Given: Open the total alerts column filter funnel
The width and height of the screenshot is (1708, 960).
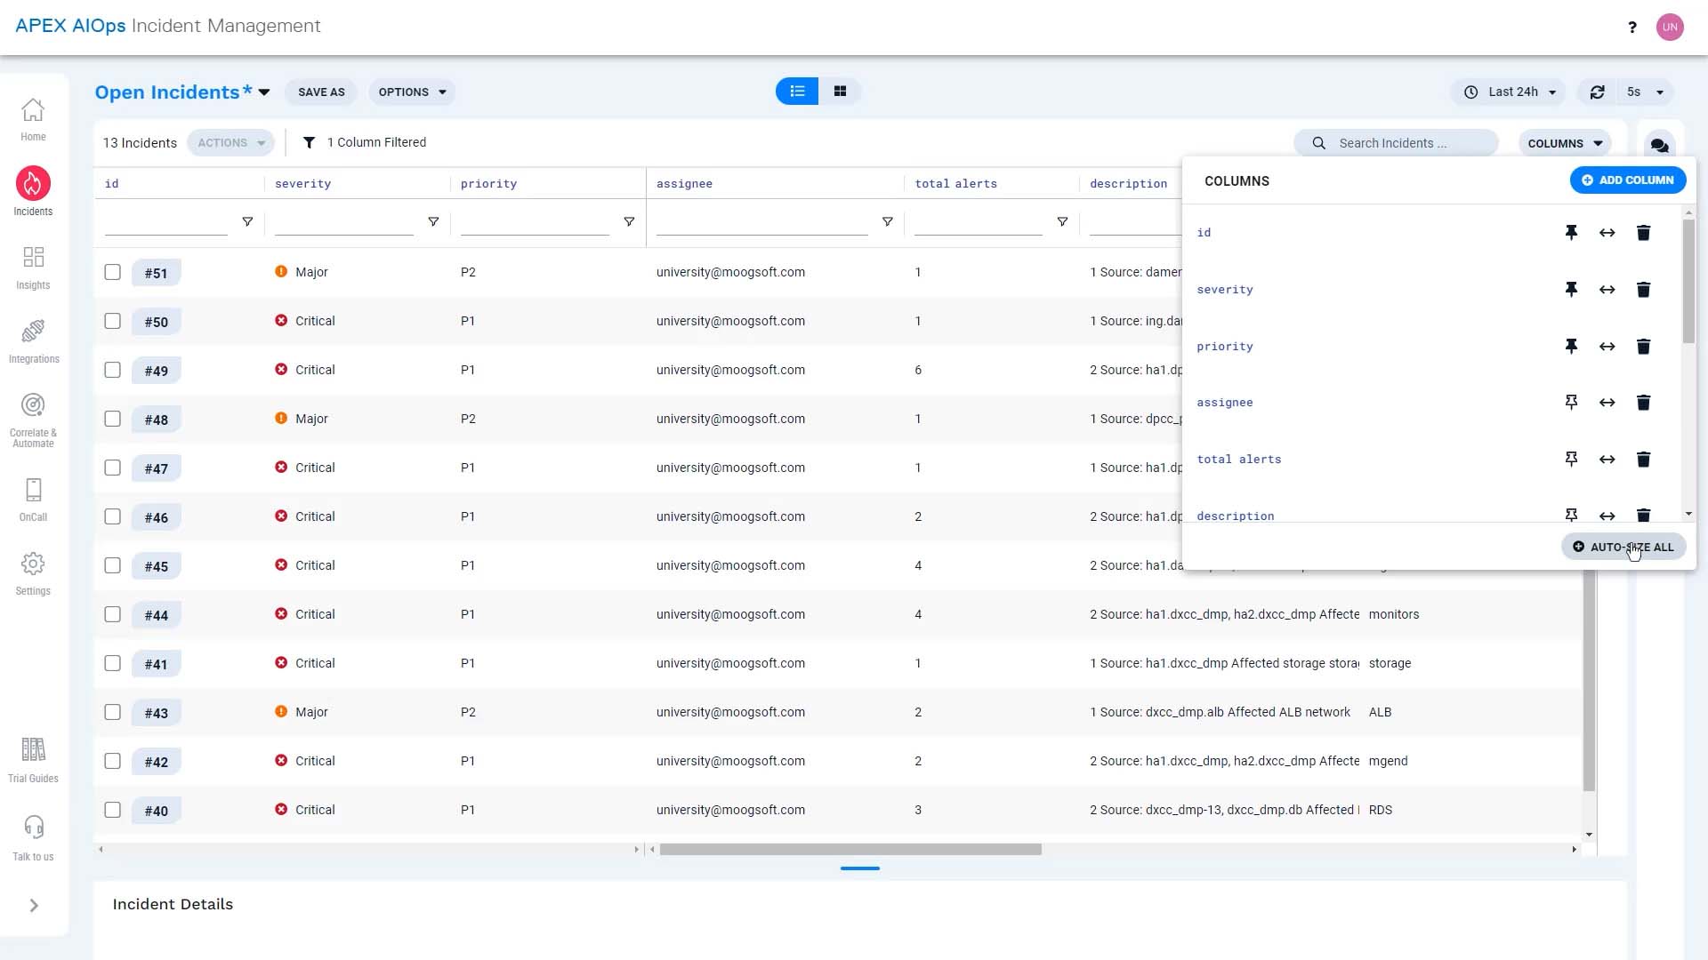Looking at the screenshot, I should click(1062, 222).
